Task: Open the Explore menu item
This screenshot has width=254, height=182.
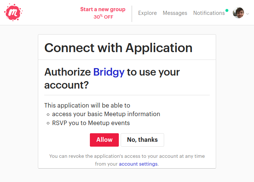Action: click(x=147, y=13)
